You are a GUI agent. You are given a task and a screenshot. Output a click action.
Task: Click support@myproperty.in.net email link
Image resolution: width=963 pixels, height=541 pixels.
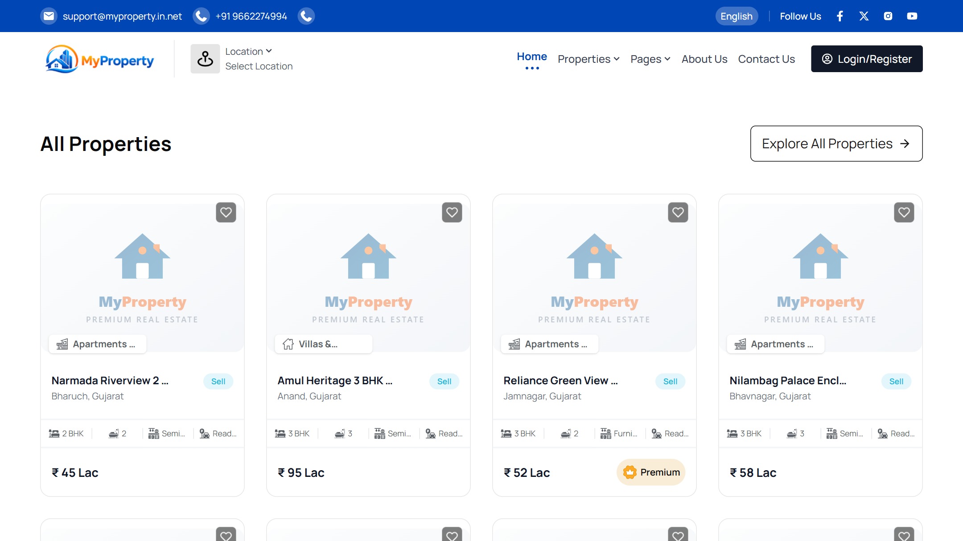(122, 16)
